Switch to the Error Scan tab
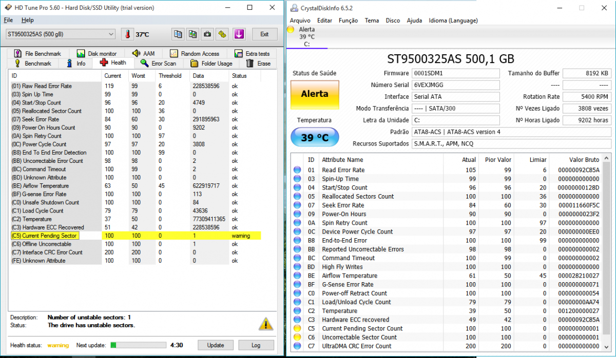Screen dimensions: 616x358 point(158,64)
